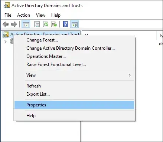
Task: Click the Active Directory Domains and Trusts title bar icon
Action: click(7, 6)
